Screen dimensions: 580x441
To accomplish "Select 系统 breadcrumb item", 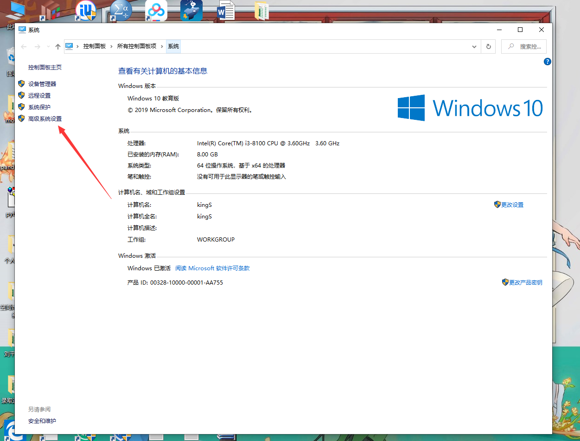I will [173, 46].
